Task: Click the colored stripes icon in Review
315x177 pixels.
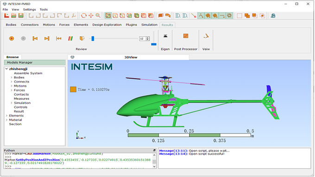Action: [x=70, y=38]
